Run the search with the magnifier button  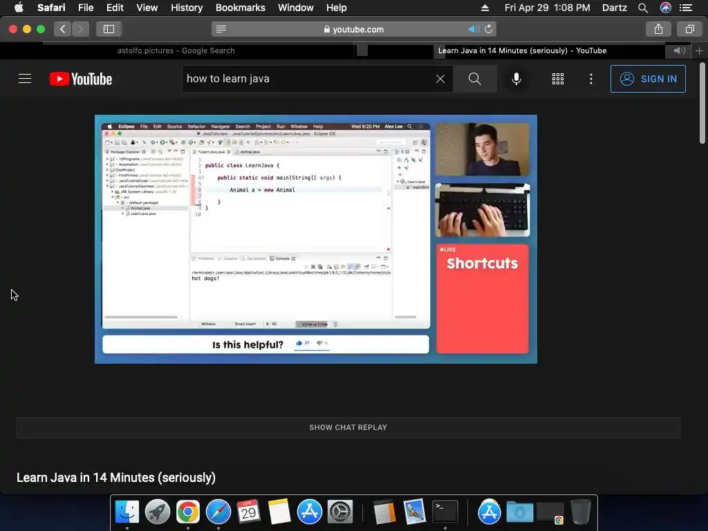[474, 79]
